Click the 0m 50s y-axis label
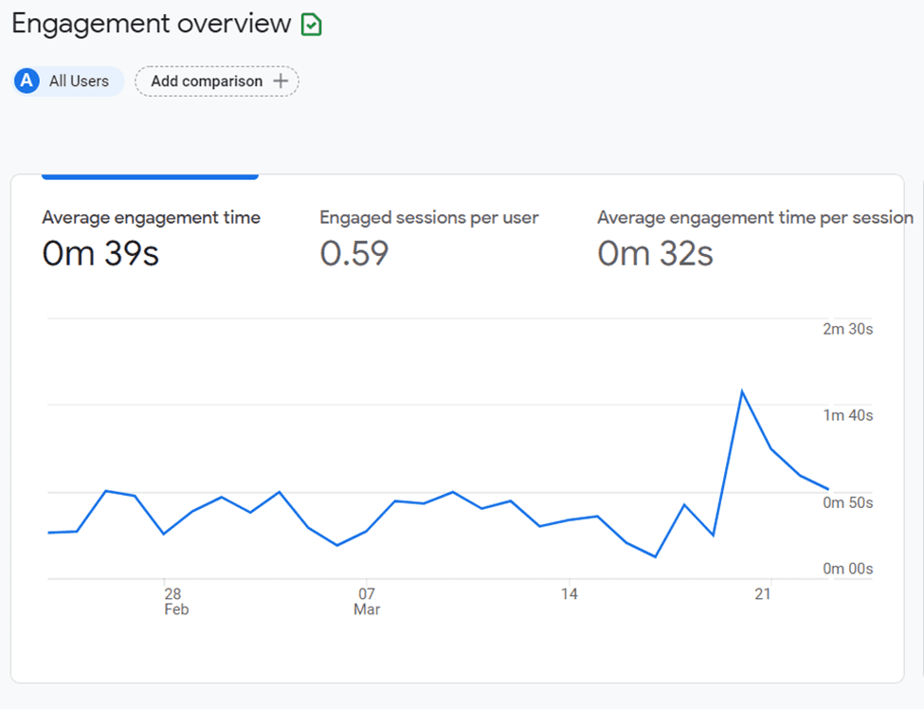Image resolution: width=924 pixels, height=709 pixels. (x=848, y=502)
